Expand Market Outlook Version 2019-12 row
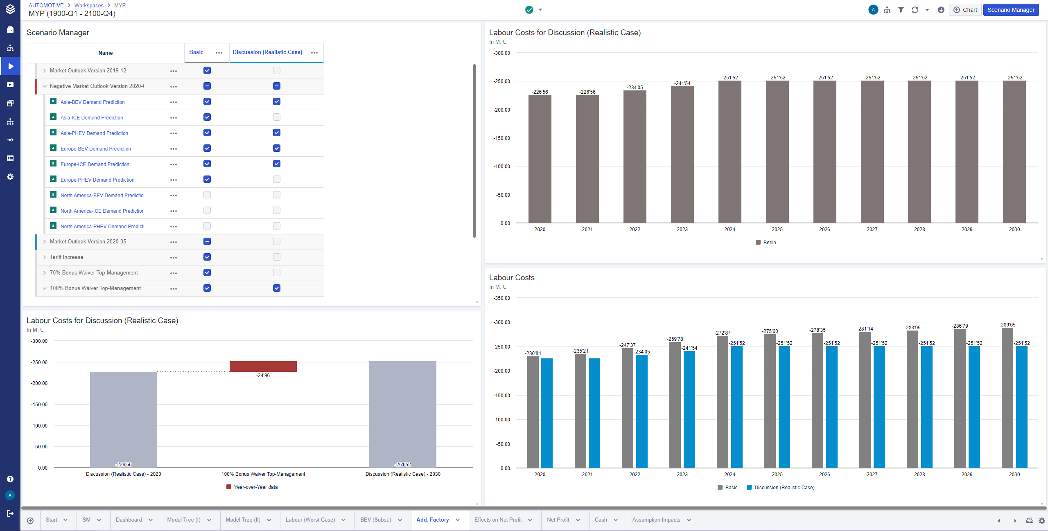The image size is (1048, 531). pos(45,71)
